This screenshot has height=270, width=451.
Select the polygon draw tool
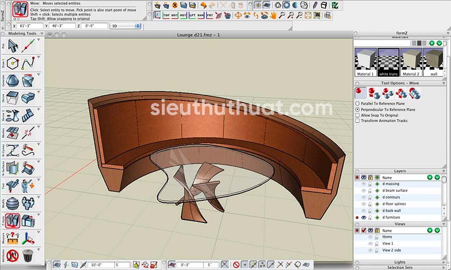pos(13,64)
